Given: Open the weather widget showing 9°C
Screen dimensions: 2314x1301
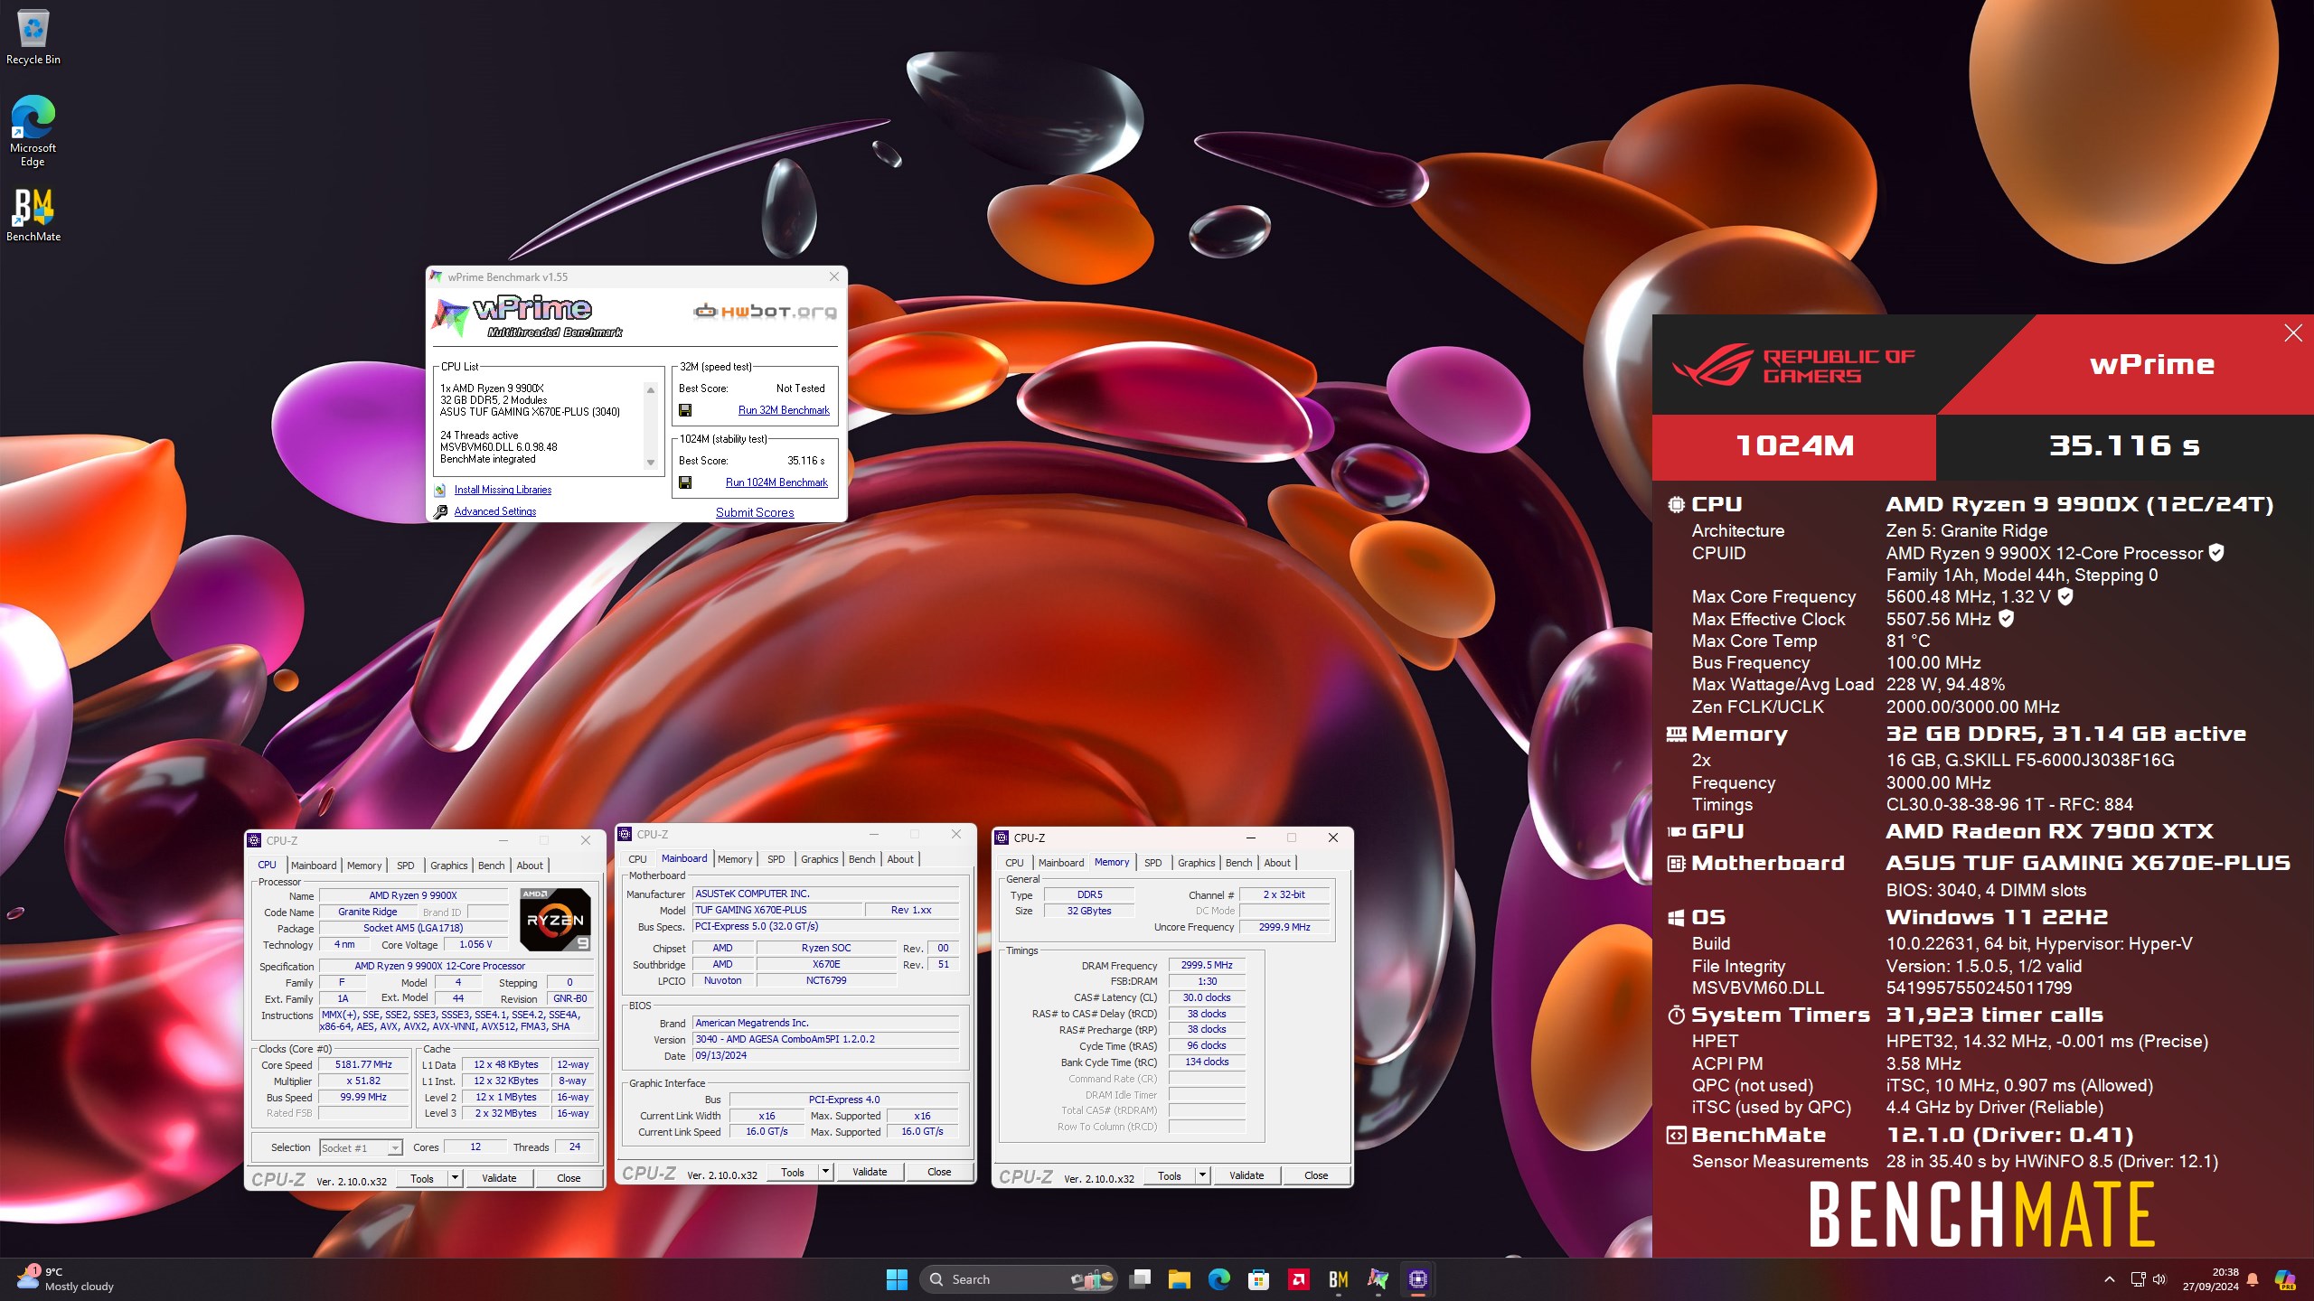Looking at the screenshot, I should pyautogui.click(x=66, y=1279).
